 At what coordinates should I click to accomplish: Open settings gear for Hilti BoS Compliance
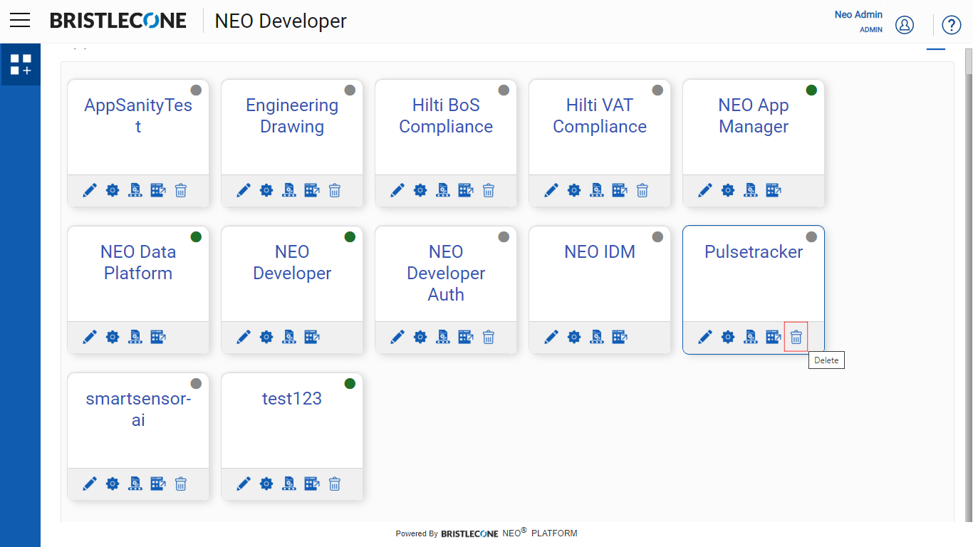click(x=420, y=190)
